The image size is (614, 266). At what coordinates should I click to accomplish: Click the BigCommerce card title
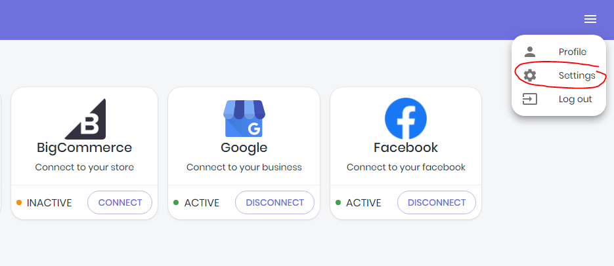pos(84,147)
